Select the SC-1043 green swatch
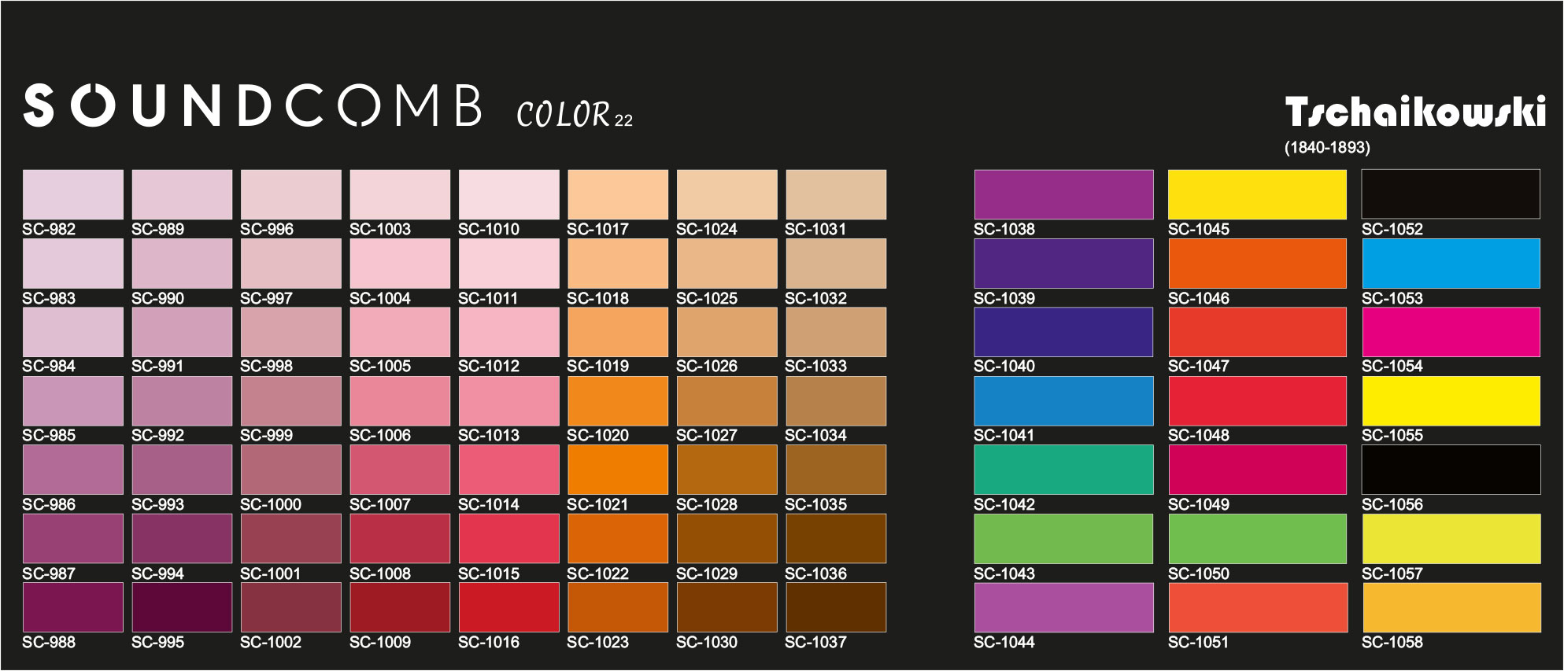This screenshot has height=671, width=1564. pyautogui.click(x=1064, y=539)
